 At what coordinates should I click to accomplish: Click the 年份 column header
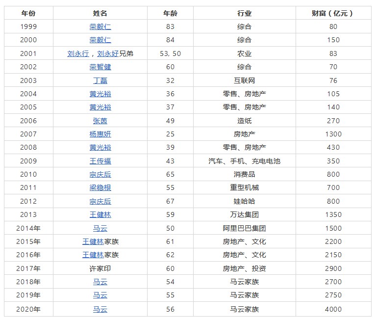click(28, 13)
